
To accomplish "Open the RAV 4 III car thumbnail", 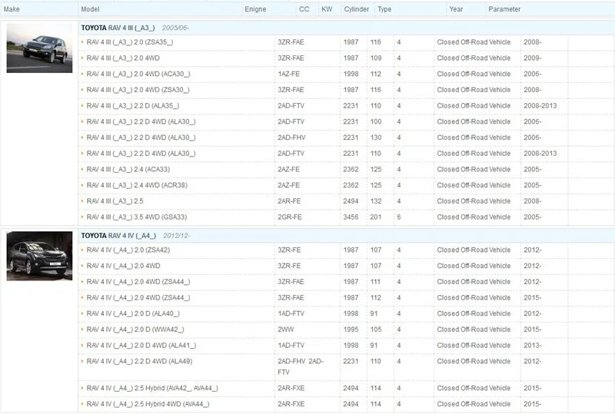I will coord(39,48).
